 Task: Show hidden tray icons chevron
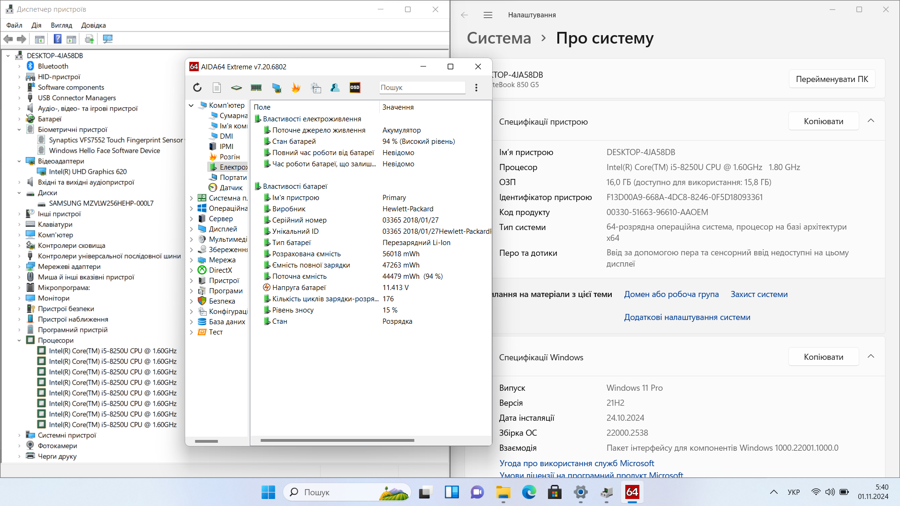click(x=773, y=492)
